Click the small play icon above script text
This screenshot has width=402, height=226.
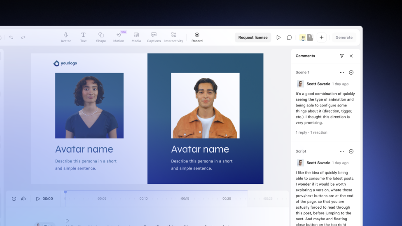click(67, 221)
